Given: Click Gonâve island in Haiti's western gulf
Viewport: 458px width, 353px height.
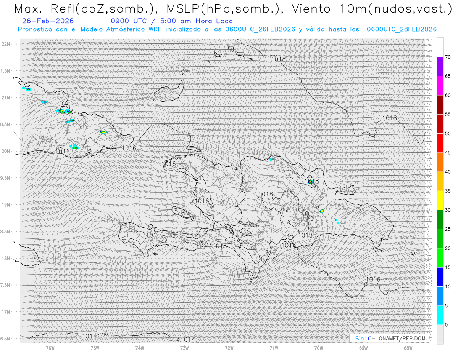Looking at the screenshot, I should coord(183,213).
